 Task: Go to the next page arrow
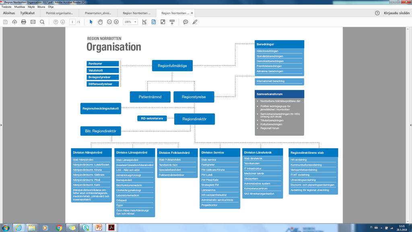coord(62,22)
